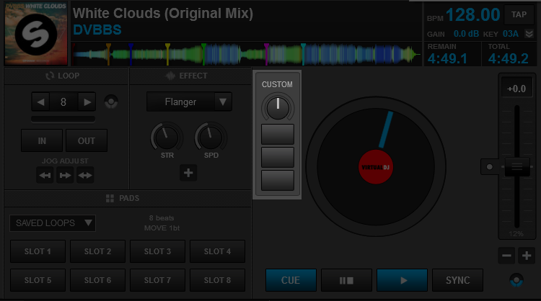Trigger the SLOT 1 pad
The width and height of the screenshot is (541, 301).
tap(38, 251)
